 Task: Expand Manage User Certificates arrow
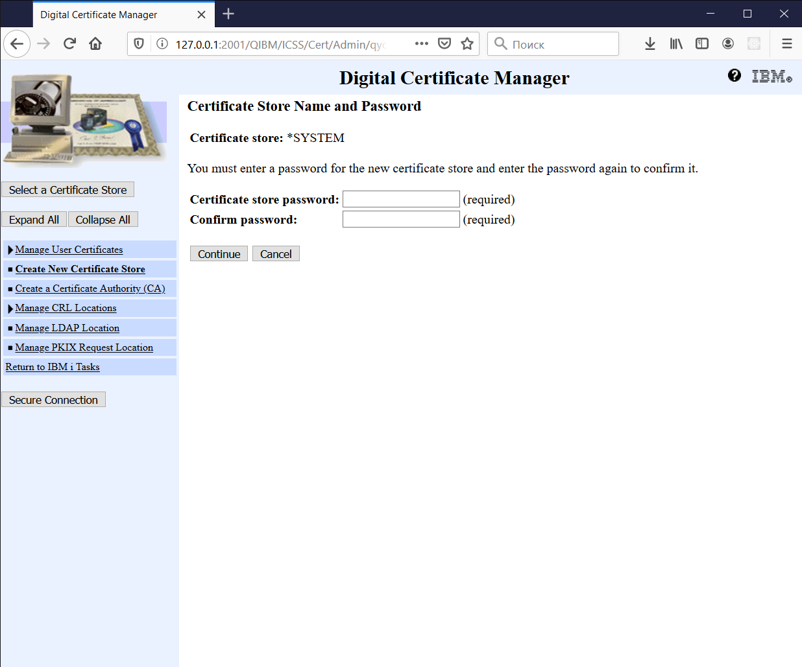click(10, 250)
